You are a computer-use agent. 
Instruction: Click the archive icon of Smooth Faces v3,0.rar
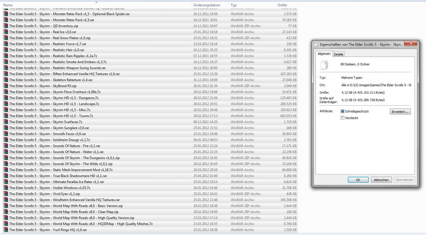click(x=6, y=134)
